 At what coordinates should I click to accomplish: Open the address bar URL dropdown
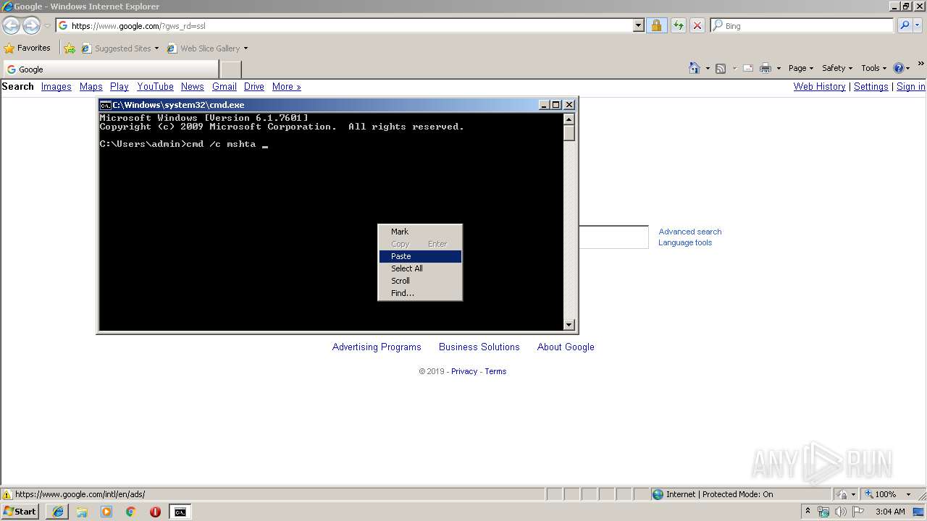(x=638, y=25)
